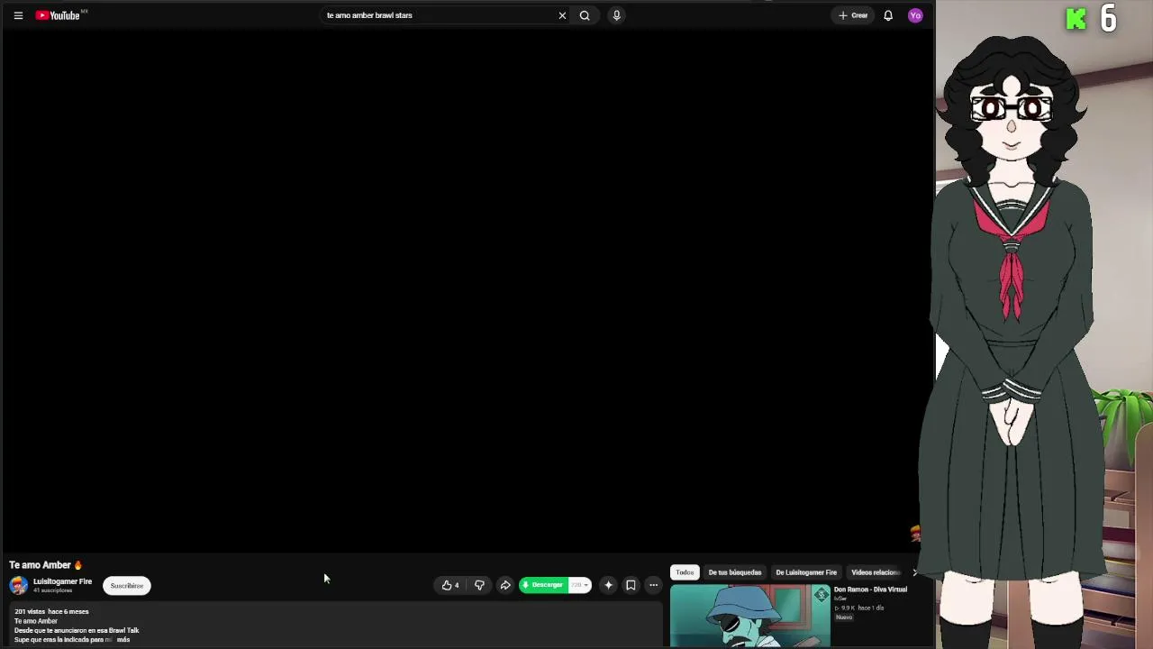Open Luisitogamer Fire channel avatar
Screen dimensions: 1153x649
(x=18, y=585)
